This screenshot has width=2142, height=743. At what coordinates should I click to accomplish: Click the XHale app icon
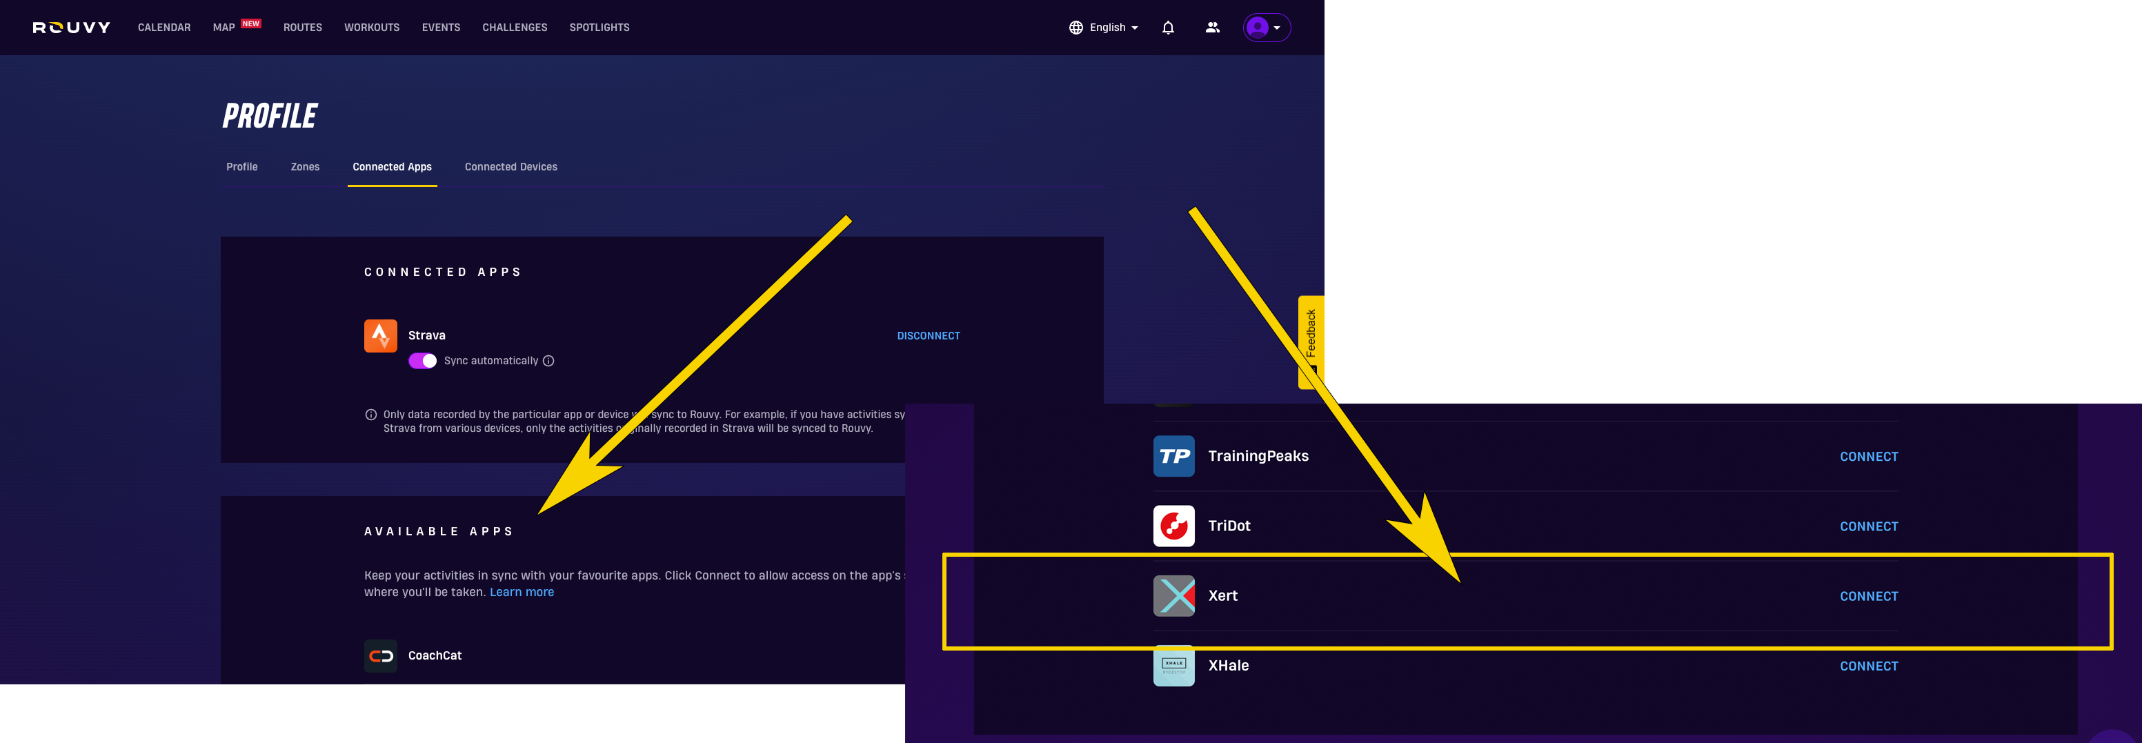(x=1173, y=666)
